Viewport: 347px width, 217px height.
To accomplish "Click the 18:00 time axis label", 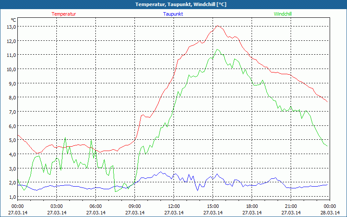I will click(252, 207).
